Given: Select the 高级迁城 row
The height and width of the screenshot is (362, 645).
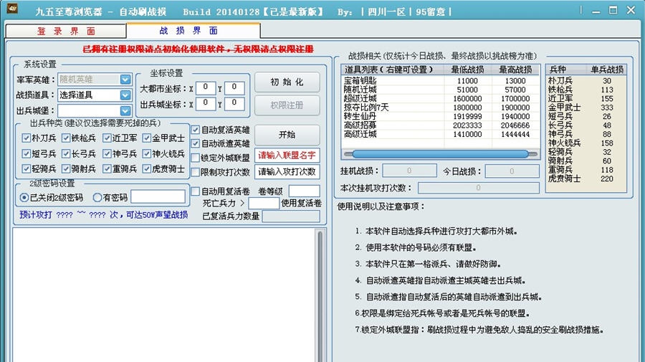Looking at the screenshot, I should point(440,135).
